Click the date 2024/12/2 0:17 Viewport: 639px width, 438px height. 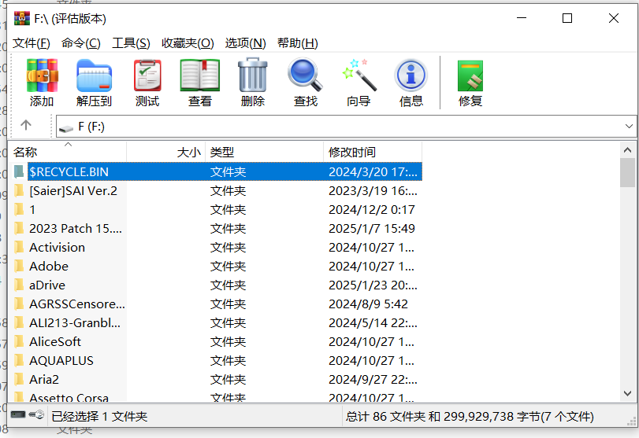point(372,209)
